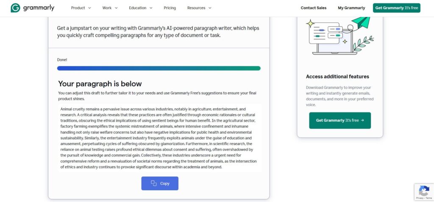The height and width of the screenshot is (202, 434).
Task: Click the reCAPTCHA badge icon
Action: [x=424, y=191]
